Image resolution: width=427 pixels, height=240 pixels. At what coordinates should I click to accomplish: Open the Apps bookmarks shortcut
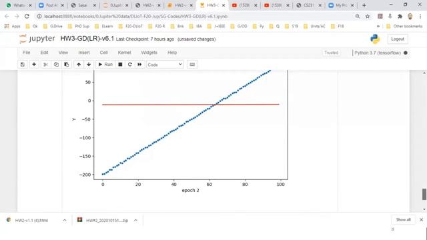click(12, 26)
